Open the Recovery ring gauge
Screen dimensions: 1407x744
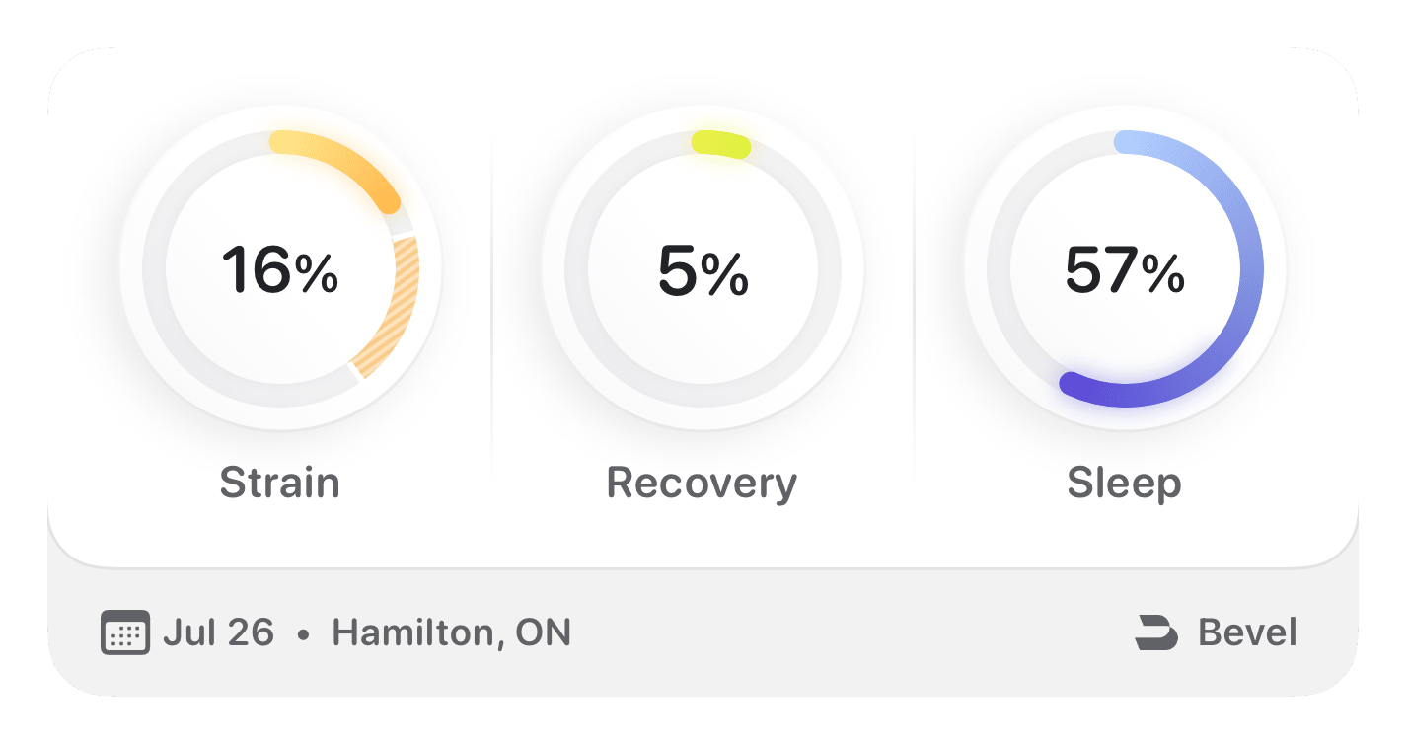click(x=703, y=268)
